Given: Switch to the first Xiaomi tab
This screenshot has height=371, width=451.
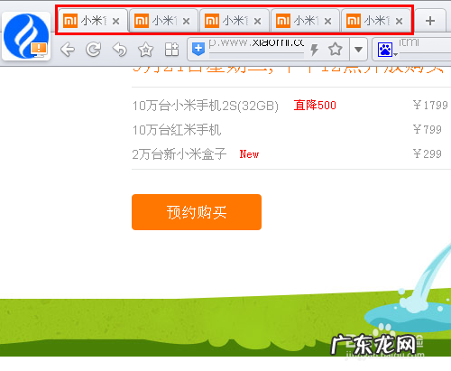Looking at the screenshot, I should (93, 21).
